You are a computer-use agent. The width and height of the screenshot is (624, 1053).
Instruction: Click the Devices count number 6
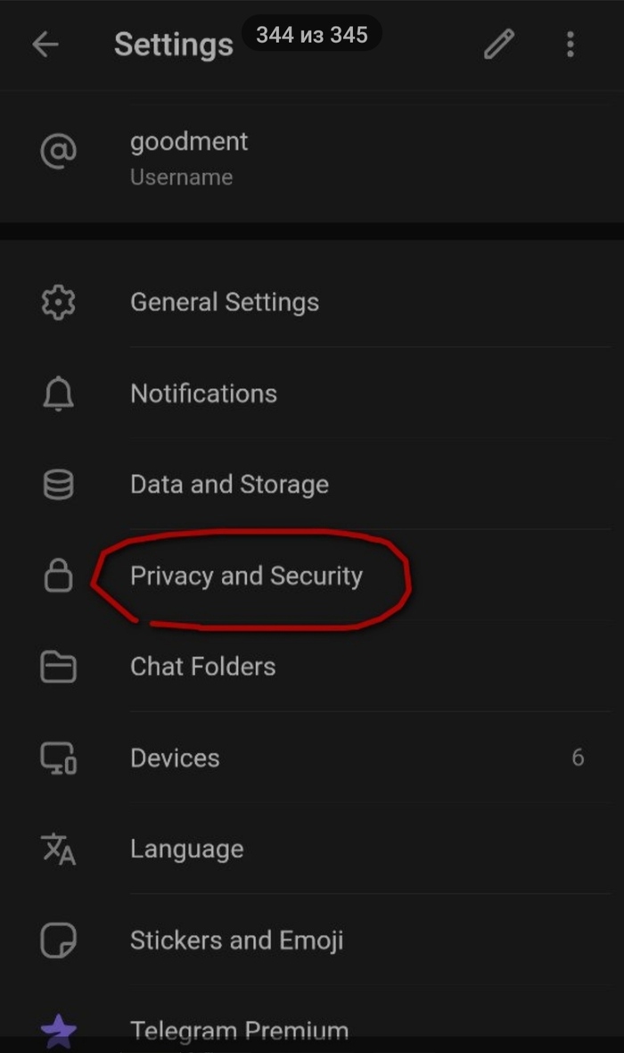pyautogui.click(x=578, y=759)
